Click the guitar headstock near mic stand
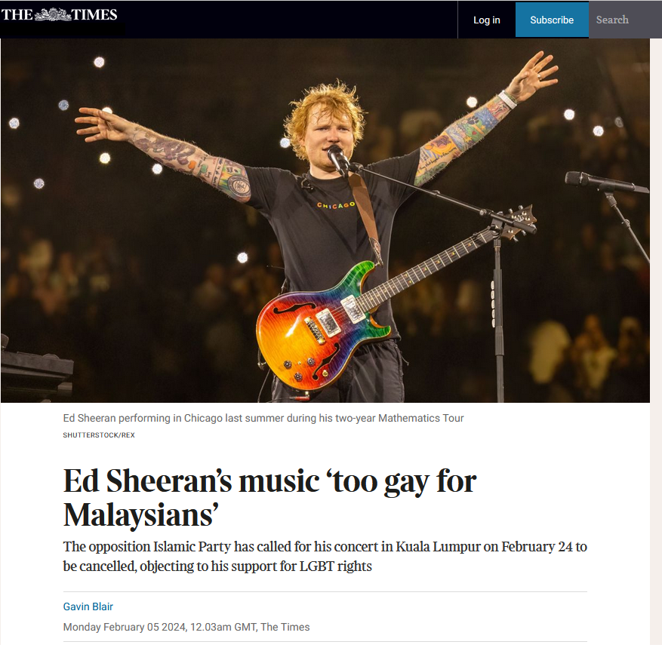 coord(520,221)
